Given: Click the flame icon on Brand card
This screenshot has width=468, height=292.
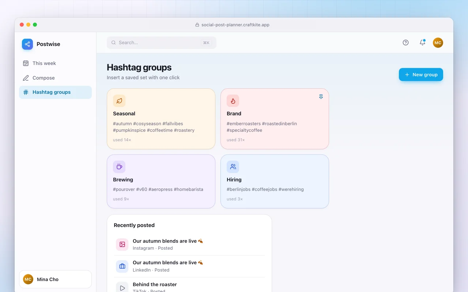Looking at the screenshot, I should 233,101.
